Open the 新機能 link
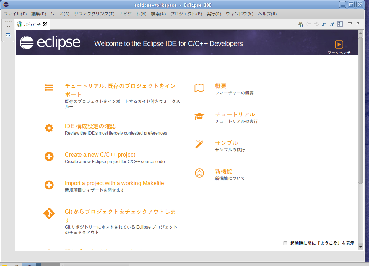This screenshot has width=369, height=266. (224, 171)
